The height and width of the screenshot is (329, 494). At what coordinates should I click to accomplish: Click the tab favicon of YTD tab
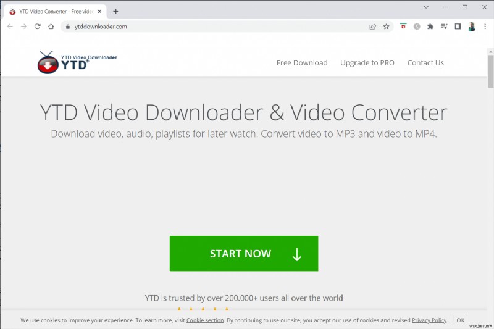[12, 12]
